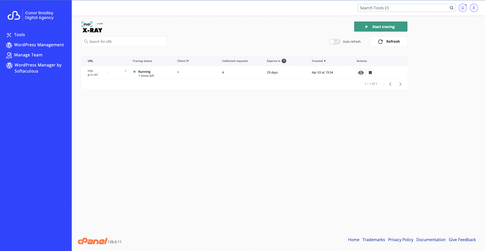Stop the running tracing task
485x251 pixels.
(370, 73)
